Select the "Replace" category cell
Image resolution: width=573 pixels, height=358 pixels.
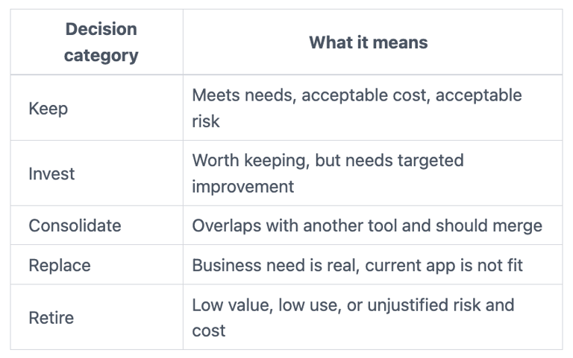pyautogui.click(x=60, y=265)
